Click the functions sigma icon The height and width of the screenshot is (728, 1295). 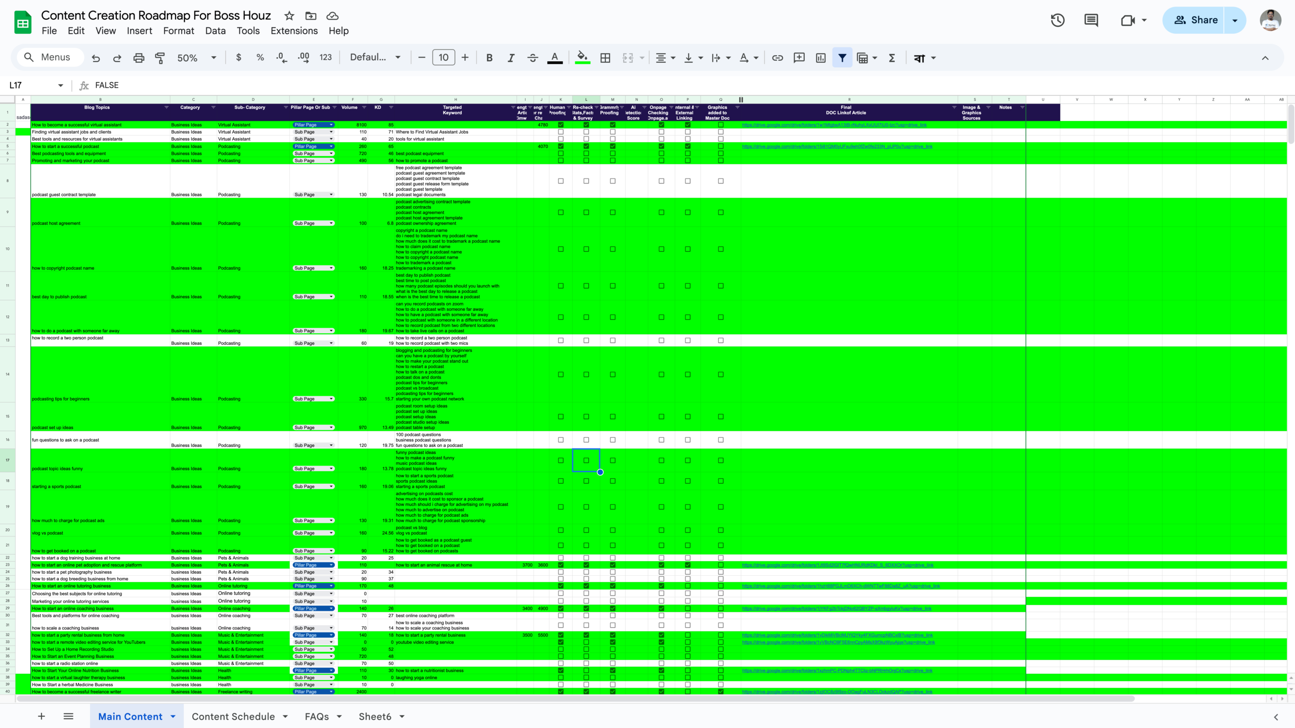[892, 58]
